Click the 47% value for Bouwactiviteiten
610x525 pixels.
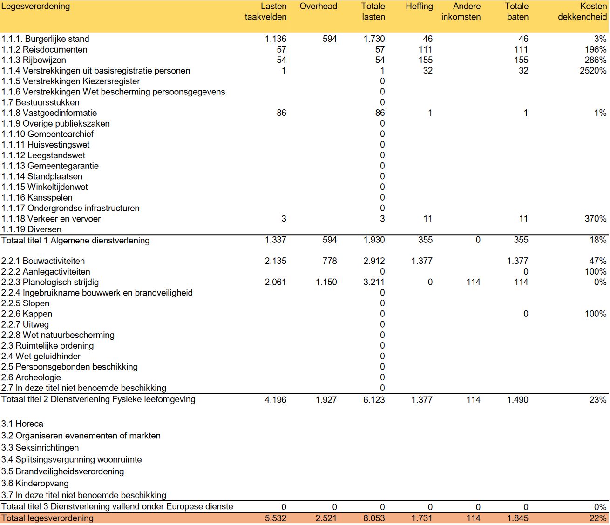coord(598,261)
